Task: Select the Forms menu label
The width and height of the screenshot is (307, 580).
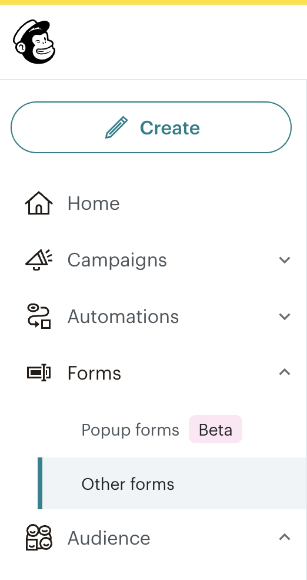Action: click(x=95, y=373)
